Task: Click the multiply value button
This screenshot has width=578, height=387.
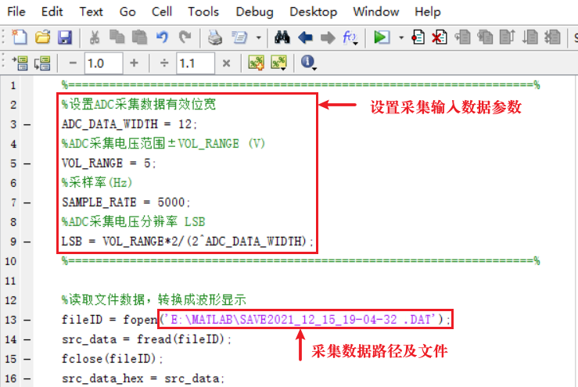Action: pyautogui.click(x=226, y=63)
